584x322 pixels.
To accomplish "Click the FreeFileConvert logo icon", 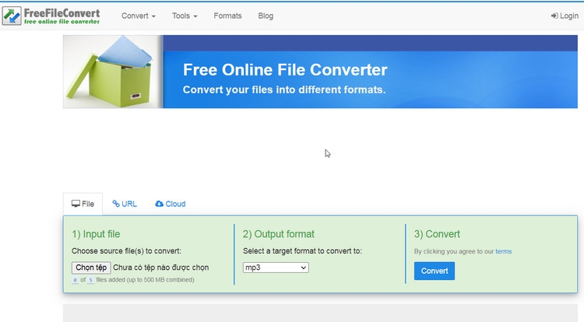I will (x=12, y=16).
